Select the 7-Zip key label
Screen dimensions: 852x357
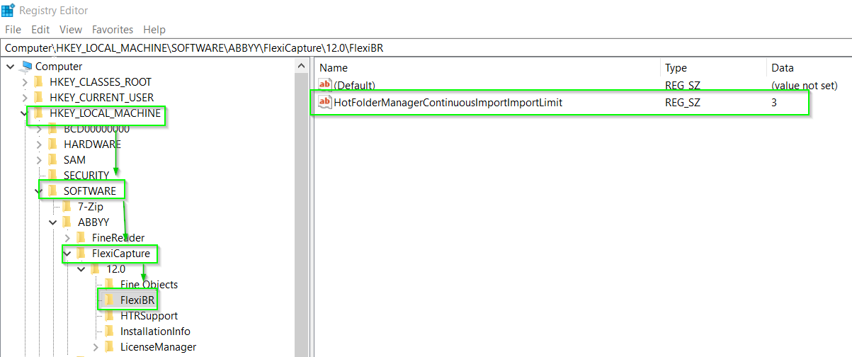click(x=91, y=207)
